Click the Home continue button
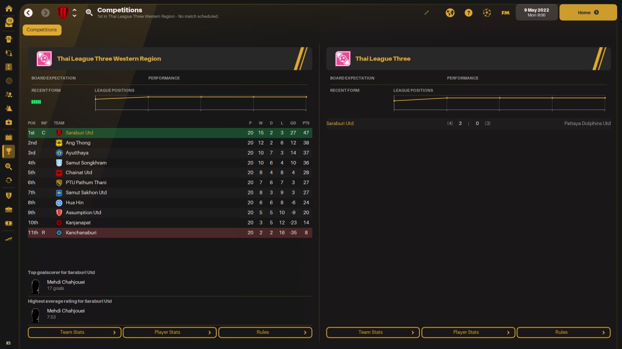622x349 pixels. pyautogui.click(x=588, y=13)
